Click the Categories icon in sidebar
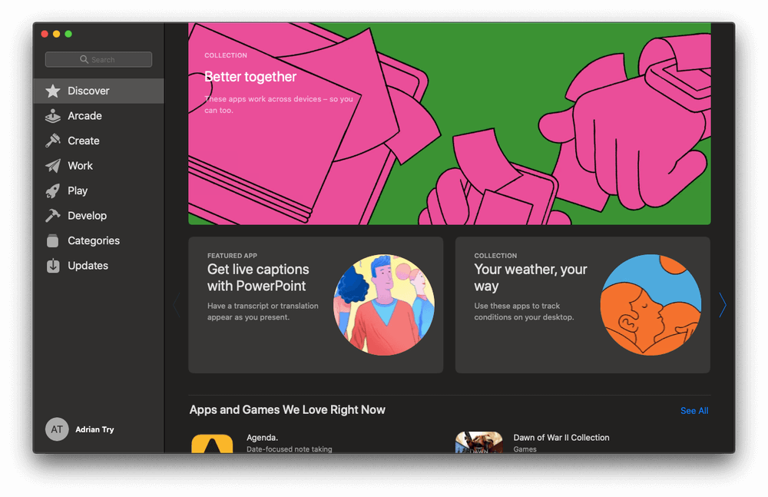This screenshot has width=768, height=497. [52, 241]
